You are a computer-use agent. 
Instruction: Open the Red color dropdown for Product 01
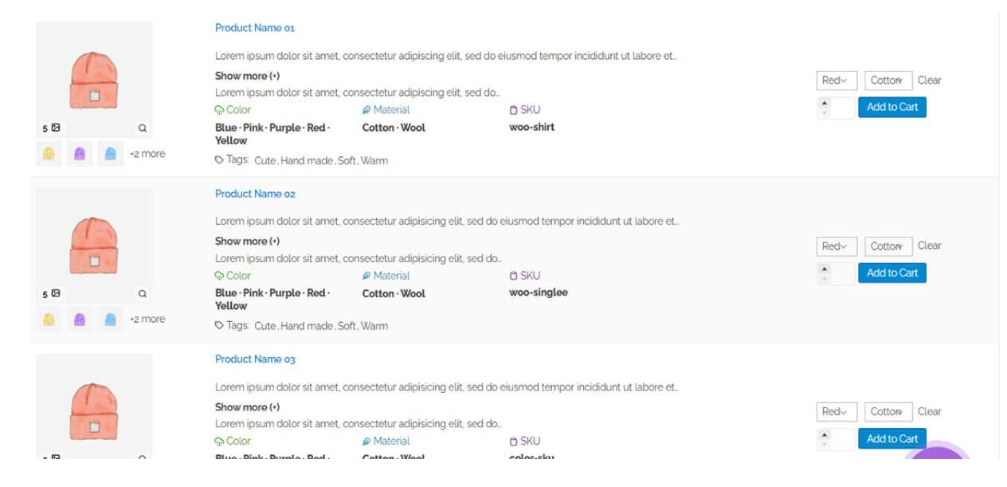click(837, 81)
